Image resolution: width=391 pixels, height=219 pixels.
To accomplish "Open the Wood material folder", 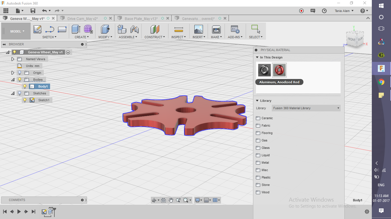I will 262,192.
